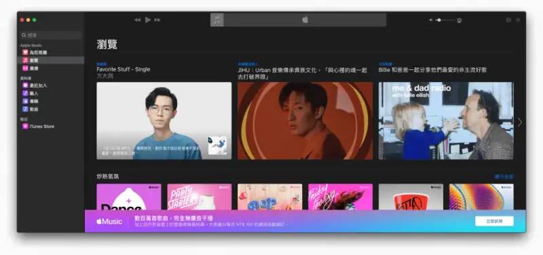Image resolution: width=543 pixels, height=255 pixels.
Task: Click banner headline 數百萬首歌曲
Action: [174, 218]
